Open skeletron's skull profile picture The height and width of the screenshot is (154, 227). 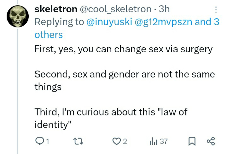tap(18, 16)
